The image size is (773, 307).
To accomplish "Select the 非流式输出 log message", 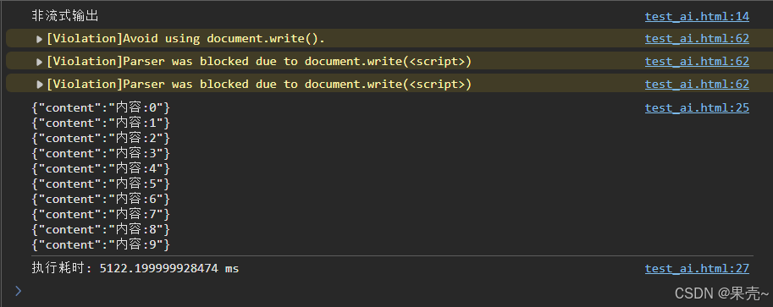I will tap(65, 16).
